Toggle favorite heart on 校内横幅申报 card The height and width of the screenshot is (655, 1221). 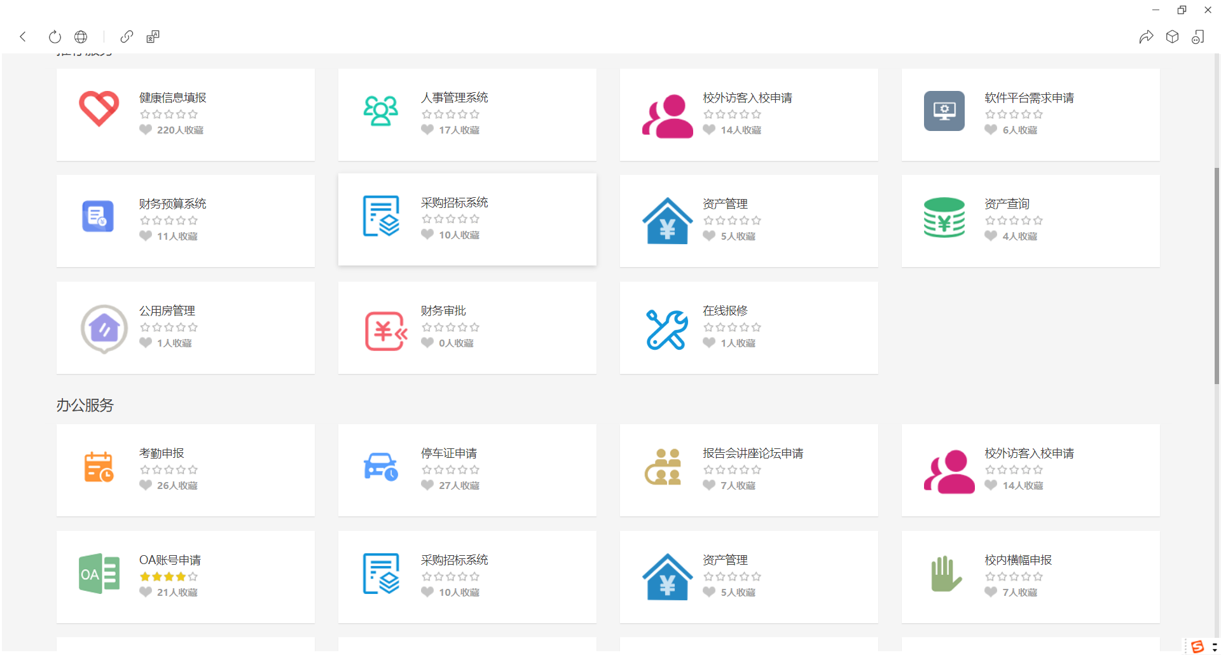[x=991, y=592]
